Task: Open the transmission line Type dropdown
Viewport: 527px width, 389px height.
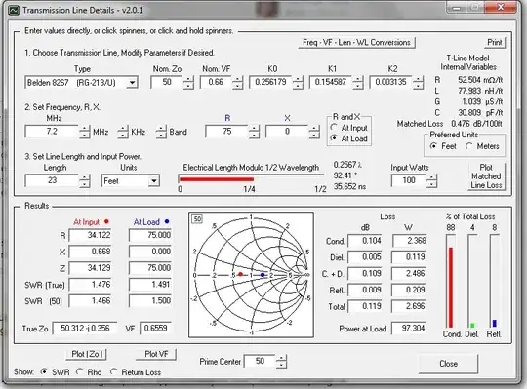Action: tap(132, 83)
